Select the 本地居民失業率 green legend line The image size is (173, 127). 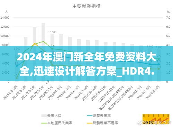point(44,123)
